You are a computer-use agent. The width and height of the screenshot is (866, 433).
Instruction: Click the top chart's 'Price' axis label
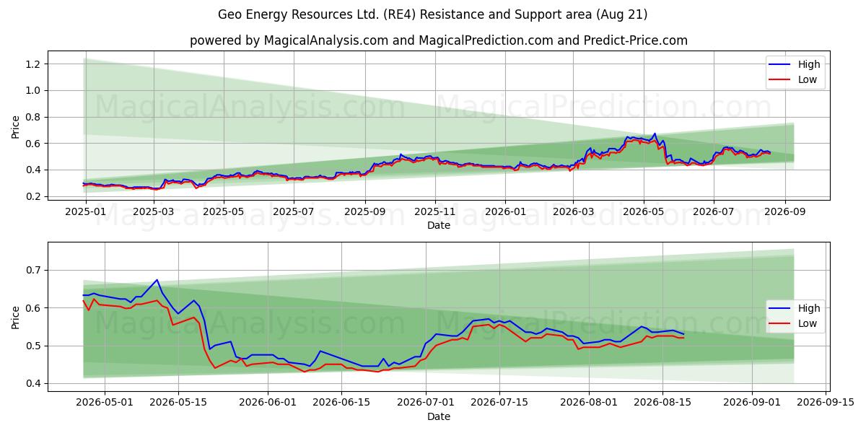pos(16,127)
